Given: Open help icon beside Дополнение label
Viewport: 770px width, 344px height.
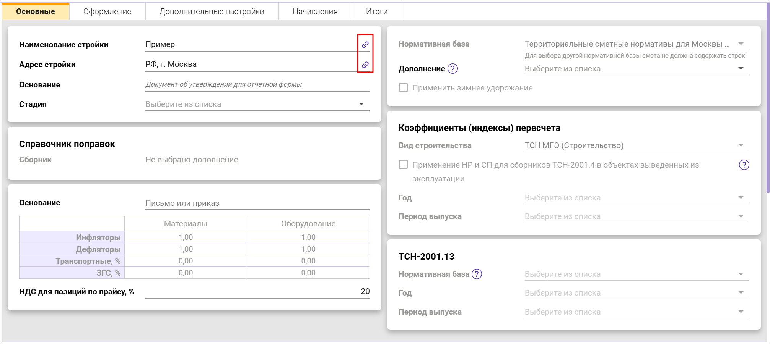Looking at the screenshot, I should (453, 69).
